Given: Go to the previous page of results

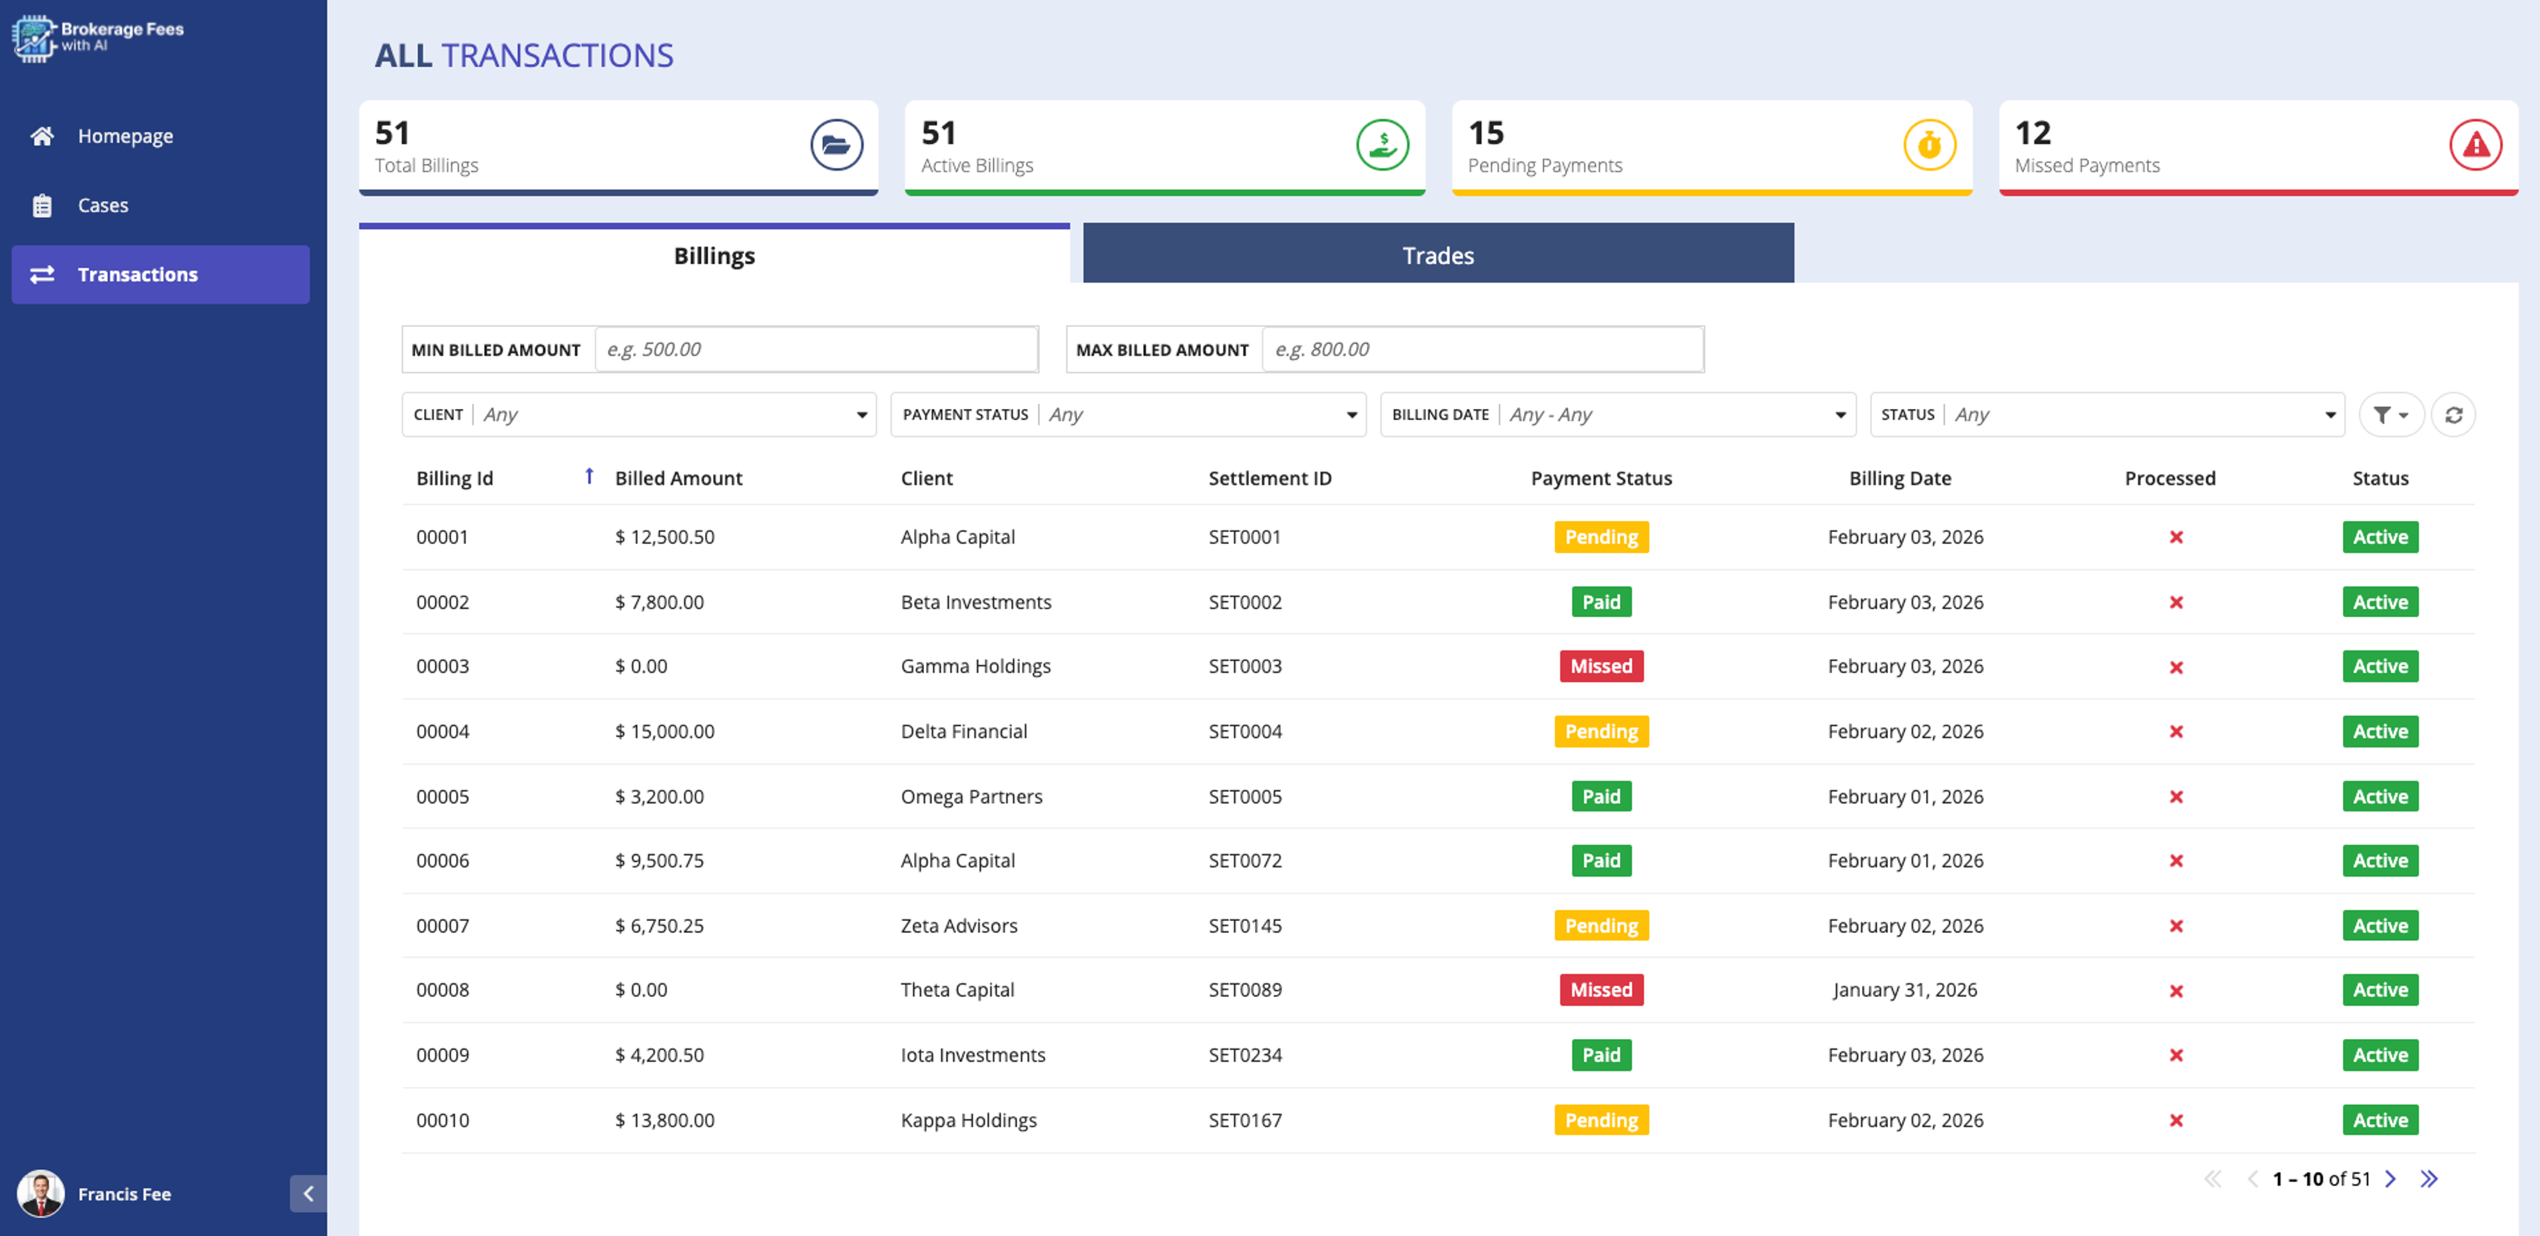Looking at the screenshot, I should [2252, 1179].
